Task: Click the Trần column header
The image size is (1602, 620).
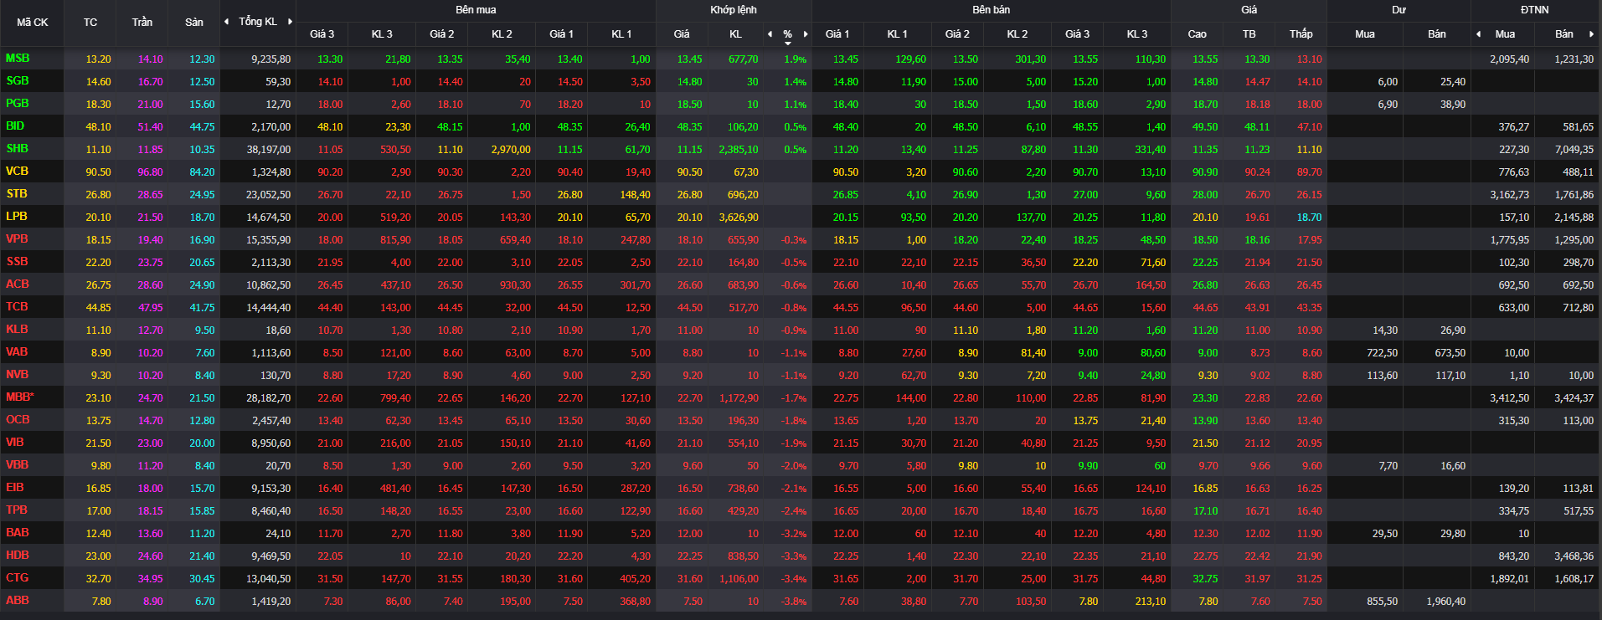Action: (142, 23)
